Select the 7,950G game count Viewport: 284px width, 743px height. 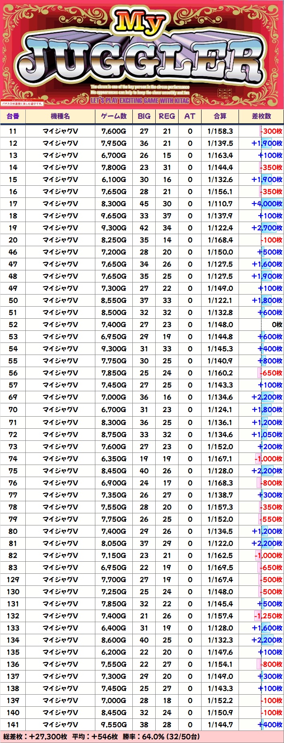[x=114, y=143]
